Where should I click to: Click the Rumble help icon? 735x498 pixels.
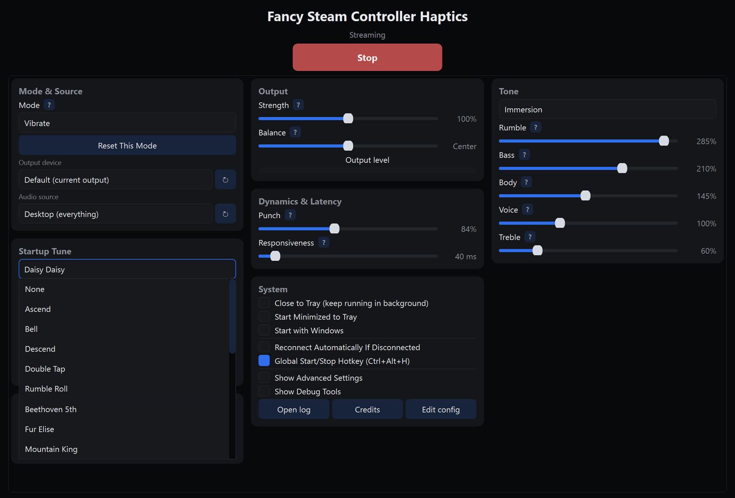point(535,127)
